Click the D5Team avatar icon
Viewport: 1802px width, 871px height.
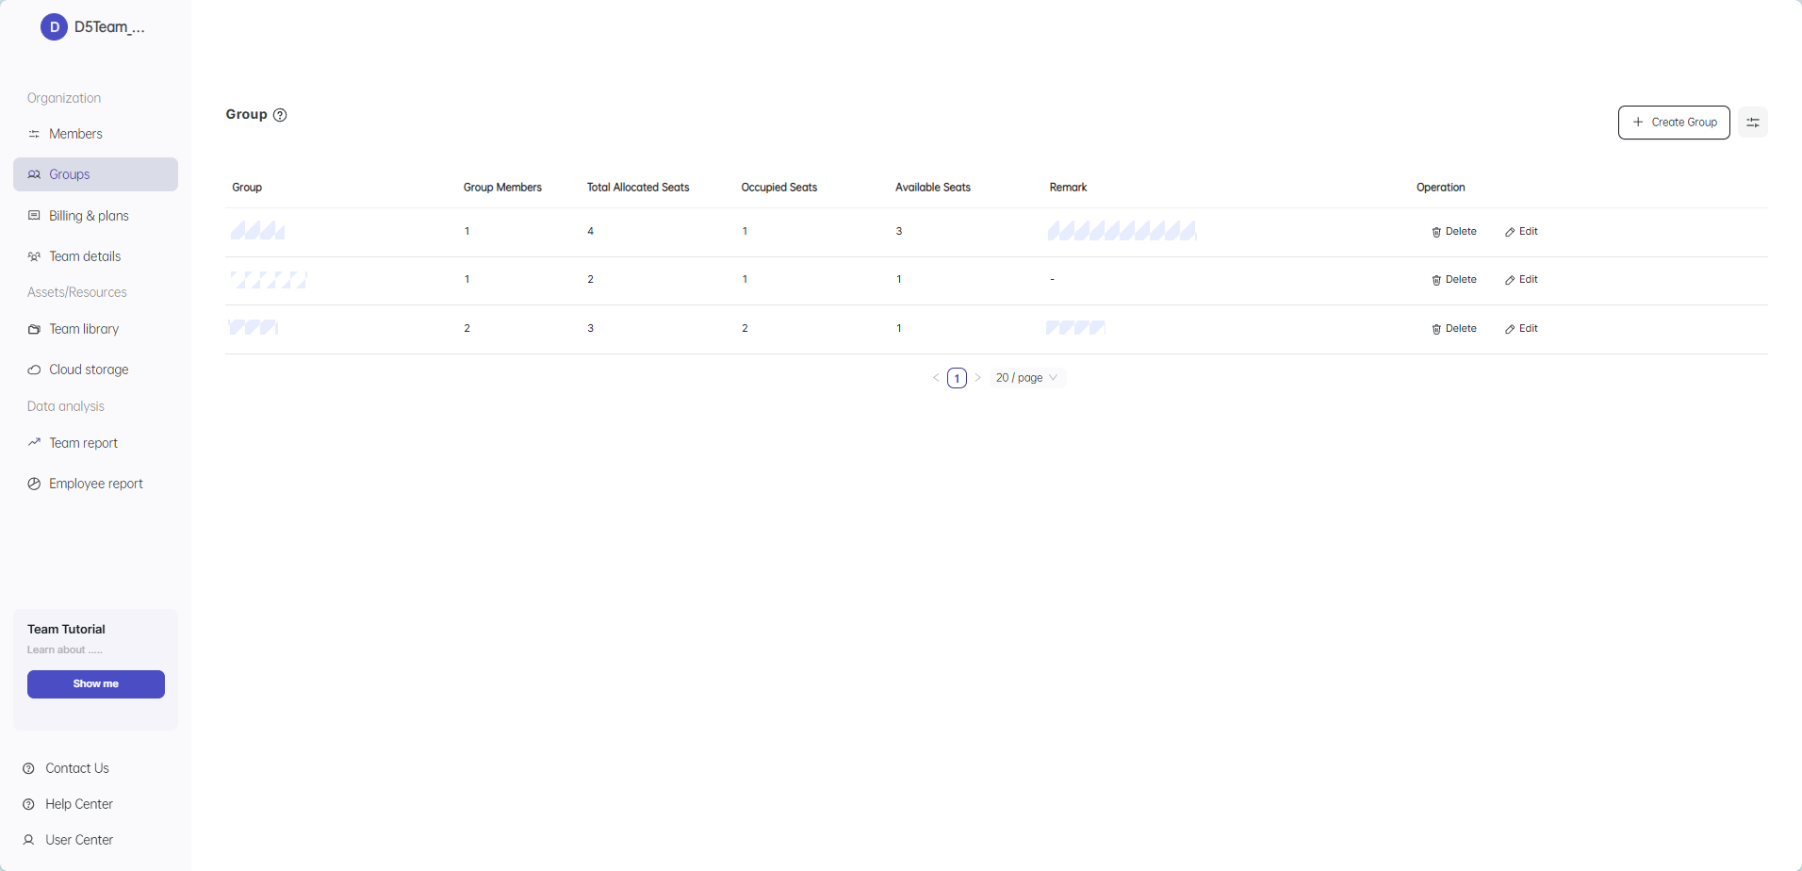(54, 27)
